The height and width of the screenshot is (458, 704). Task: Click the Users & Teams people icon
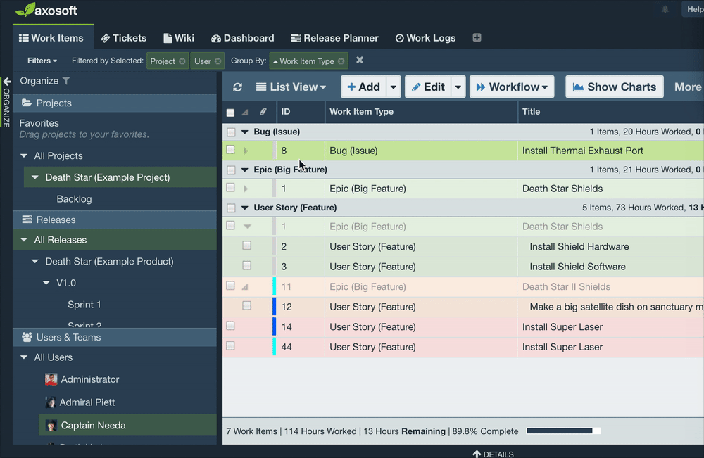(27, 337)
